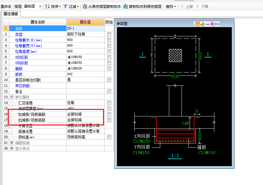
Task: Tick the 附加 checkbox for 类型
Action: click(x=109, y=34)
